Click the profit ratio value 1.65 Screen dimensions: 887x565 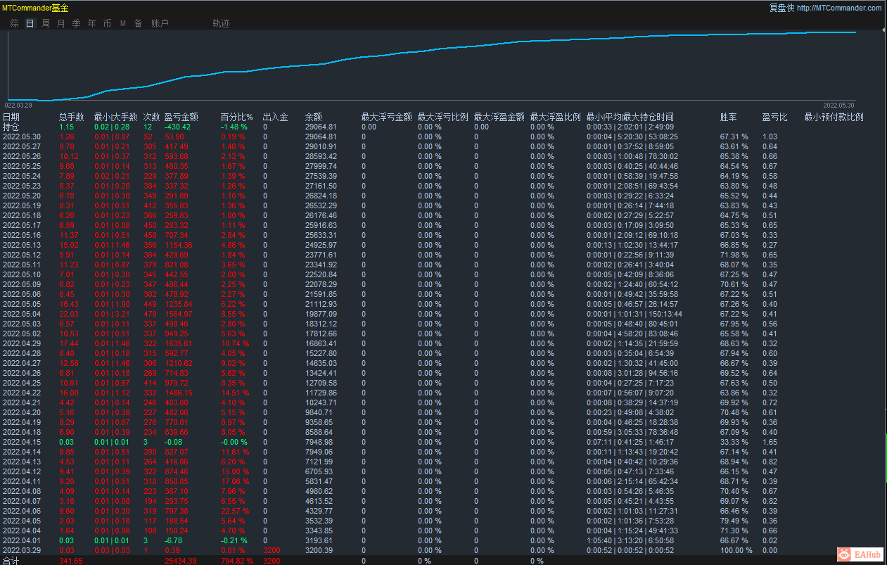click(770, 442)
